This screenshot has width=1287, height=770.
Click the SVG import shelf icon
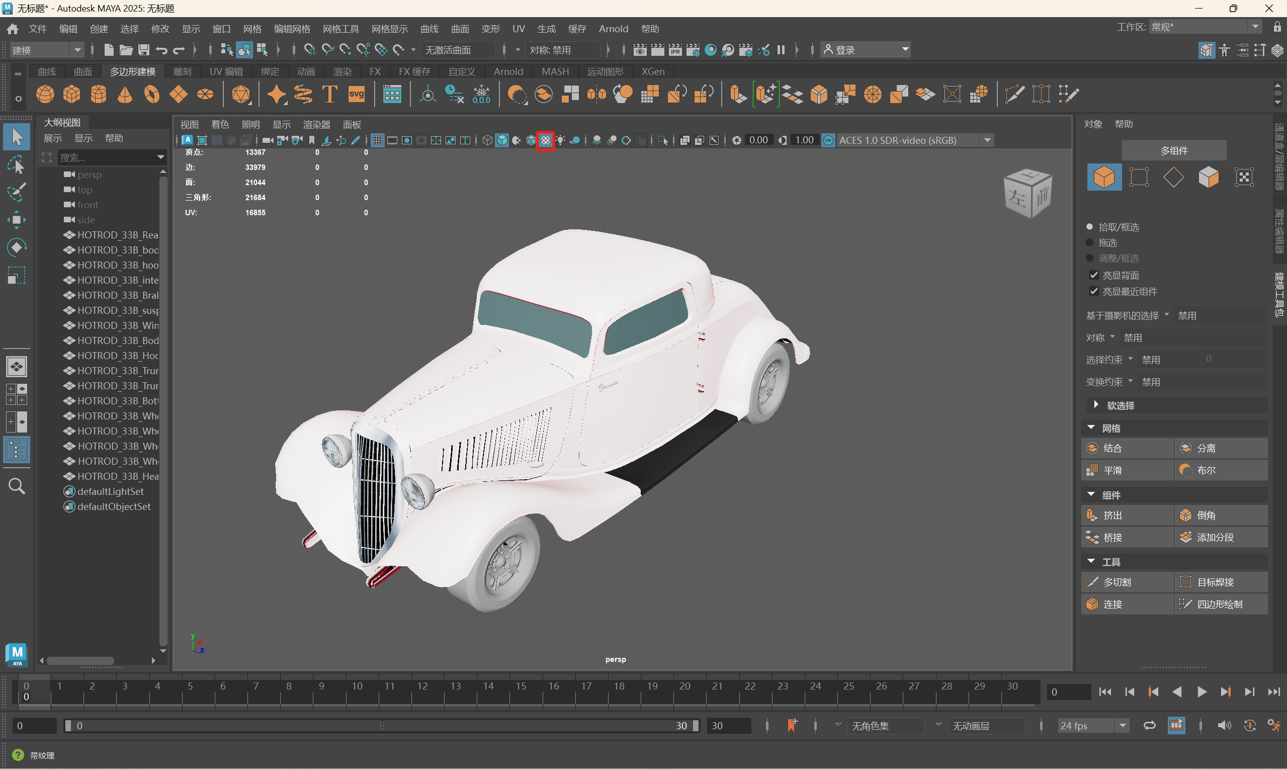pyautogui.click(x=357, y=95)
